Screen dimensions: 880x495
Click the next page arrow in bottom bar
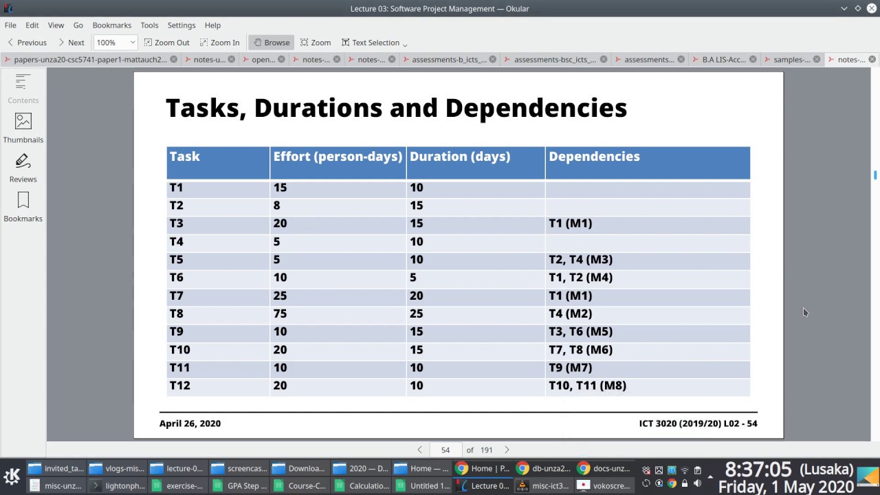(x=507, y=450)
